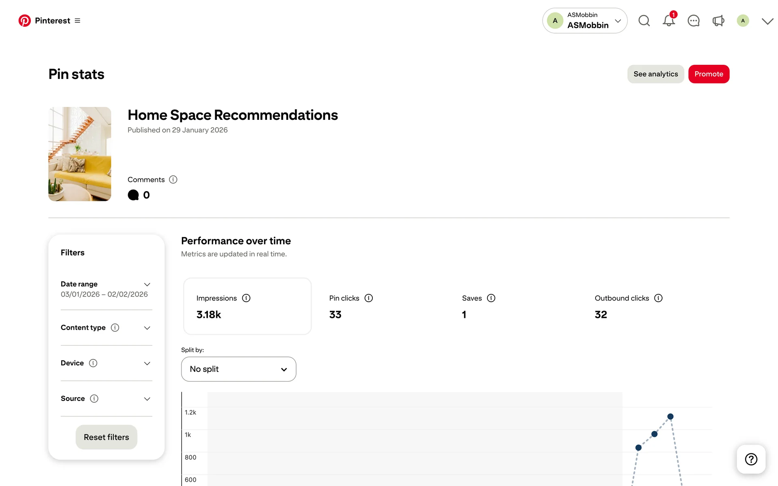Click the Outbound clicks info icon
The height and width of the screenshot is (486, 778).
click(658, 298)
